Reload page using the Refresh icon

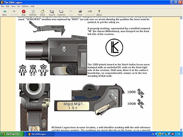pos(33,12)
